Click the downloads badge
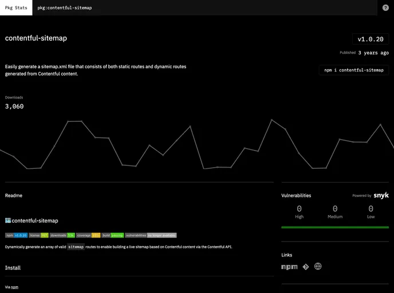 pos(62,235)
